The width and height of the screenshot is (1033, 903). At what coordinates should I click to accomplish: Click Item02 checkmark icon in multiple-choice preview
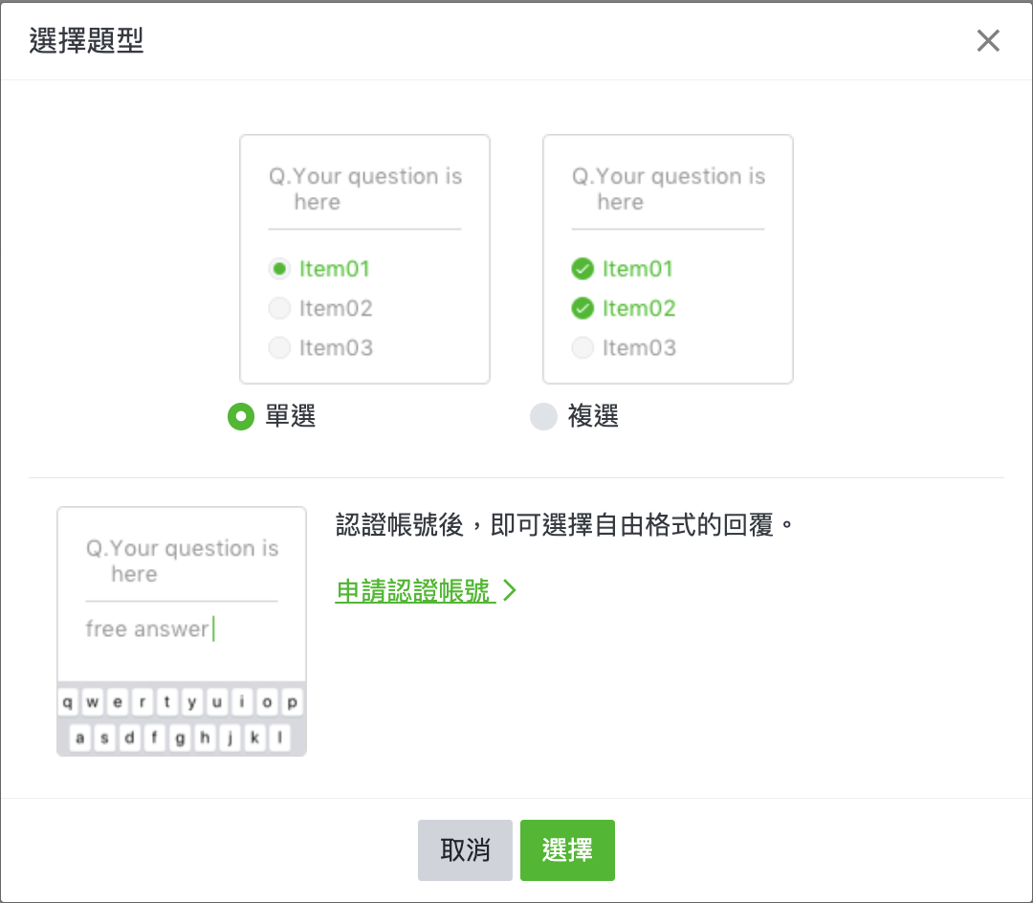582,308
